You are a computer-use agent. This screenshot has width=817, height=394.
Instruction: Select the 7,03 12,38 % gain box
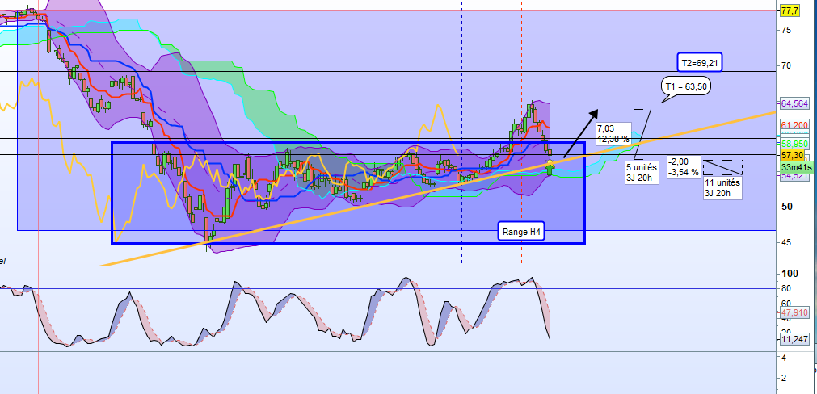click(613, 132)
